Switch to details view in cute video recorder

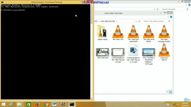coord(167,92)
